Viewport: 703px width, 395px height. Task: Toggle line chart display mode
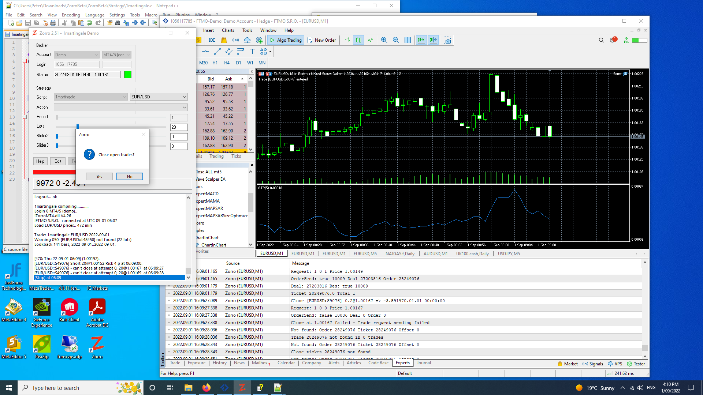(370, 40)
